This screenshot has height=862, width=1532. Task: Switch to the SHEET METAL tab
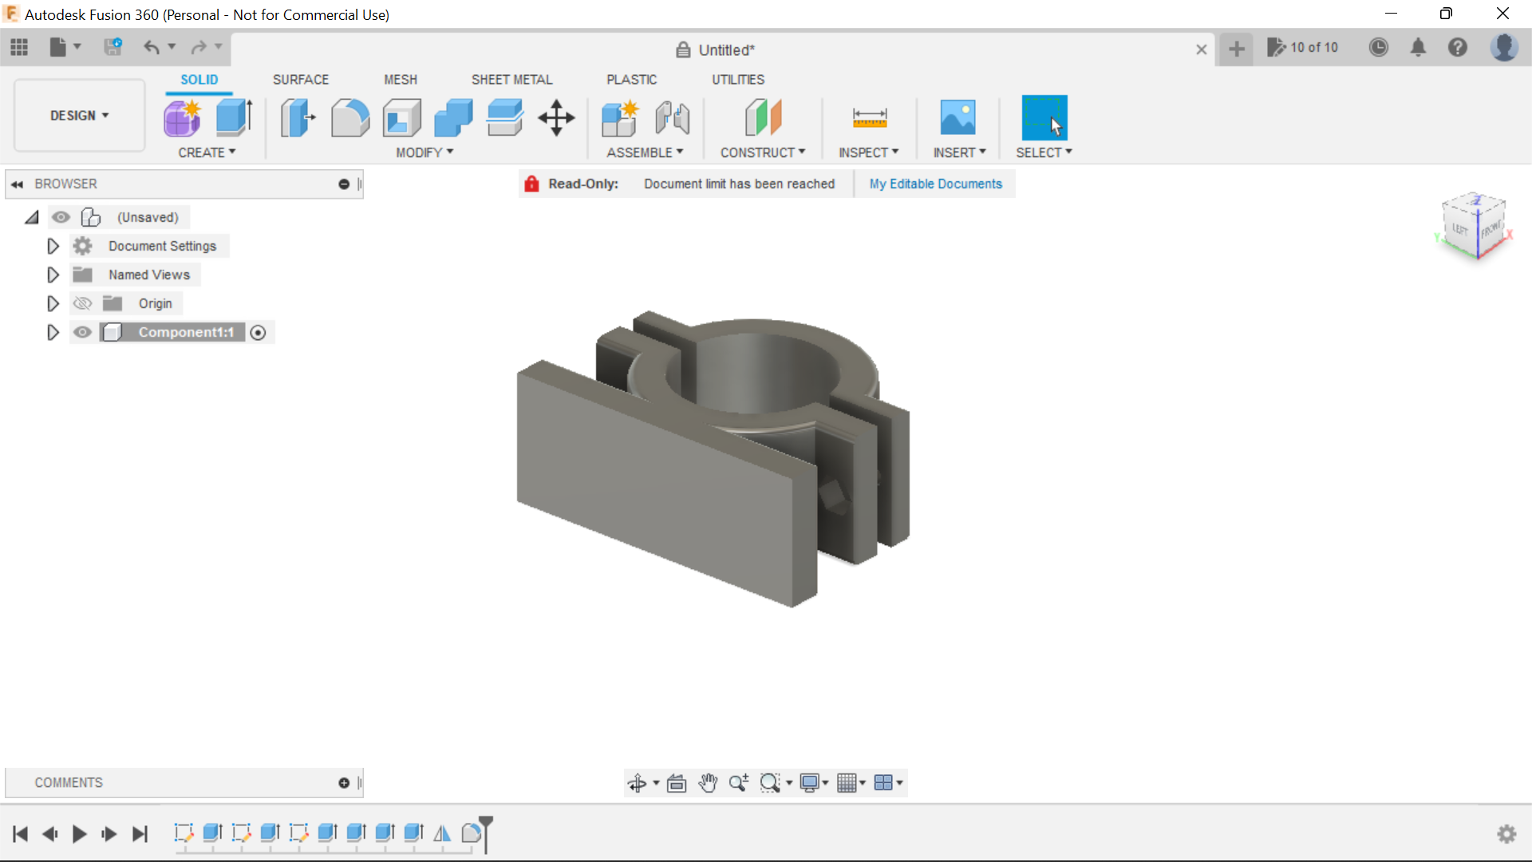pyautogui.click(x=511, y=79)
